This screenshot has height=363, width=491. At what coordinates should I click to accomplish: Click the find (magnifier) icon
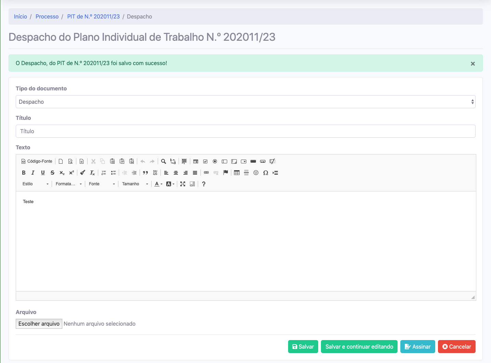coord(164,161)
